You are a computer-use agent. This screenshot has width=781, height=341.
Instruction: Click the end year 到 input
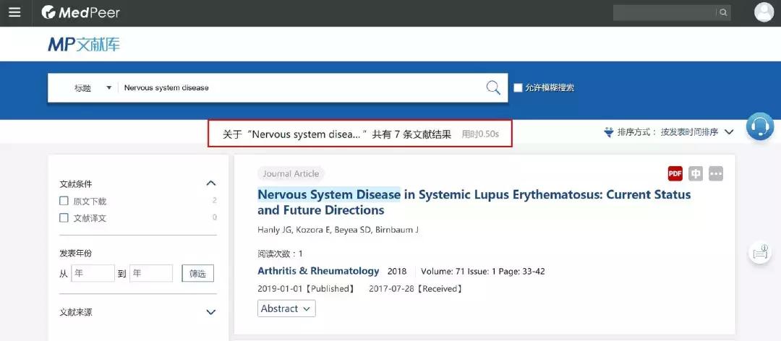151,273
